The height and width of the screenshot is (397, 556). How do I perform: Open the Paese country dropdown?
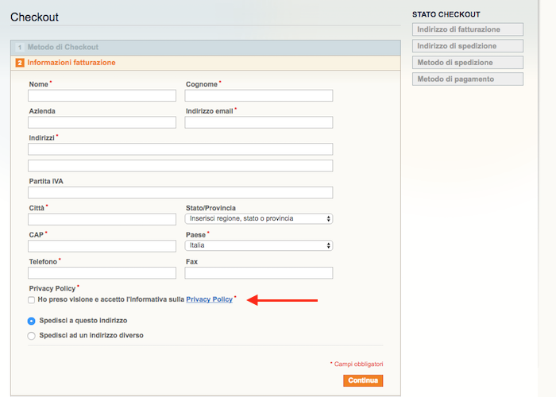[259, 245]
